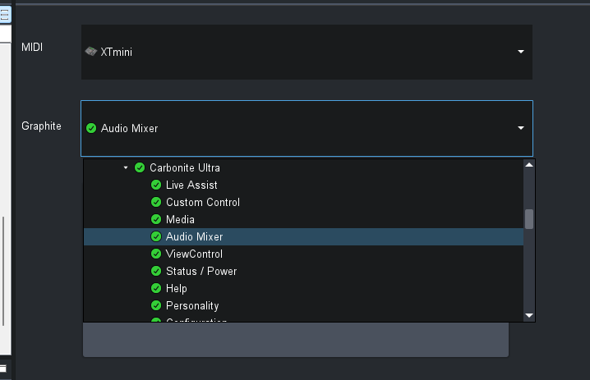Select the Custom Control entry
Viewport: 590px width, 380px height.
[202, 202]
